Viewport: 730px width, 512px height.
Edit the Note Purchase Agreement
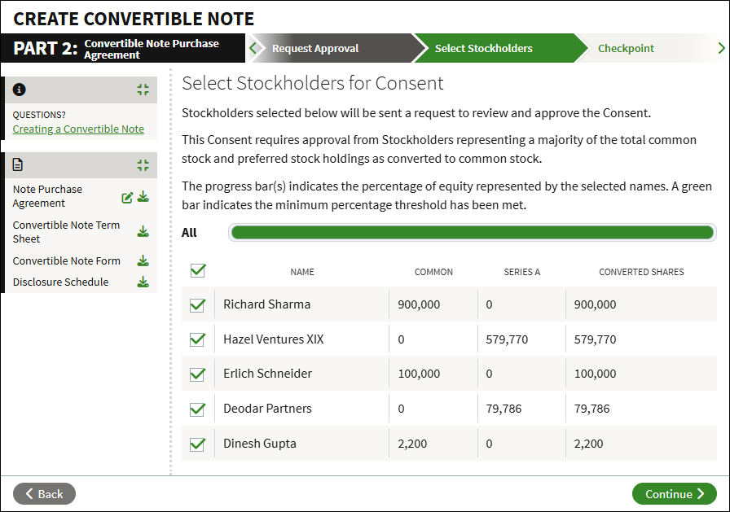click(127, 198)
